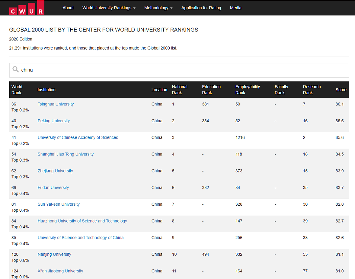Viewport: 355px width, 279px height.
Task: Click the 2026 Edition text
Action: click(x=21, y=39)
